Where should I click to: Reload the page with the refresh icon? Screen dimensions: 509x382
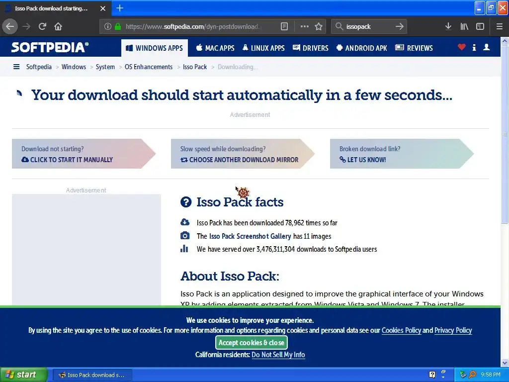click(x=42, y=26)
